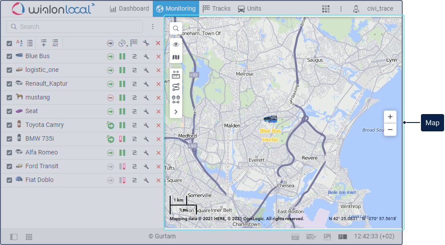Click the bottom bar split view icon
445x245 pixels.
(343, 237)
